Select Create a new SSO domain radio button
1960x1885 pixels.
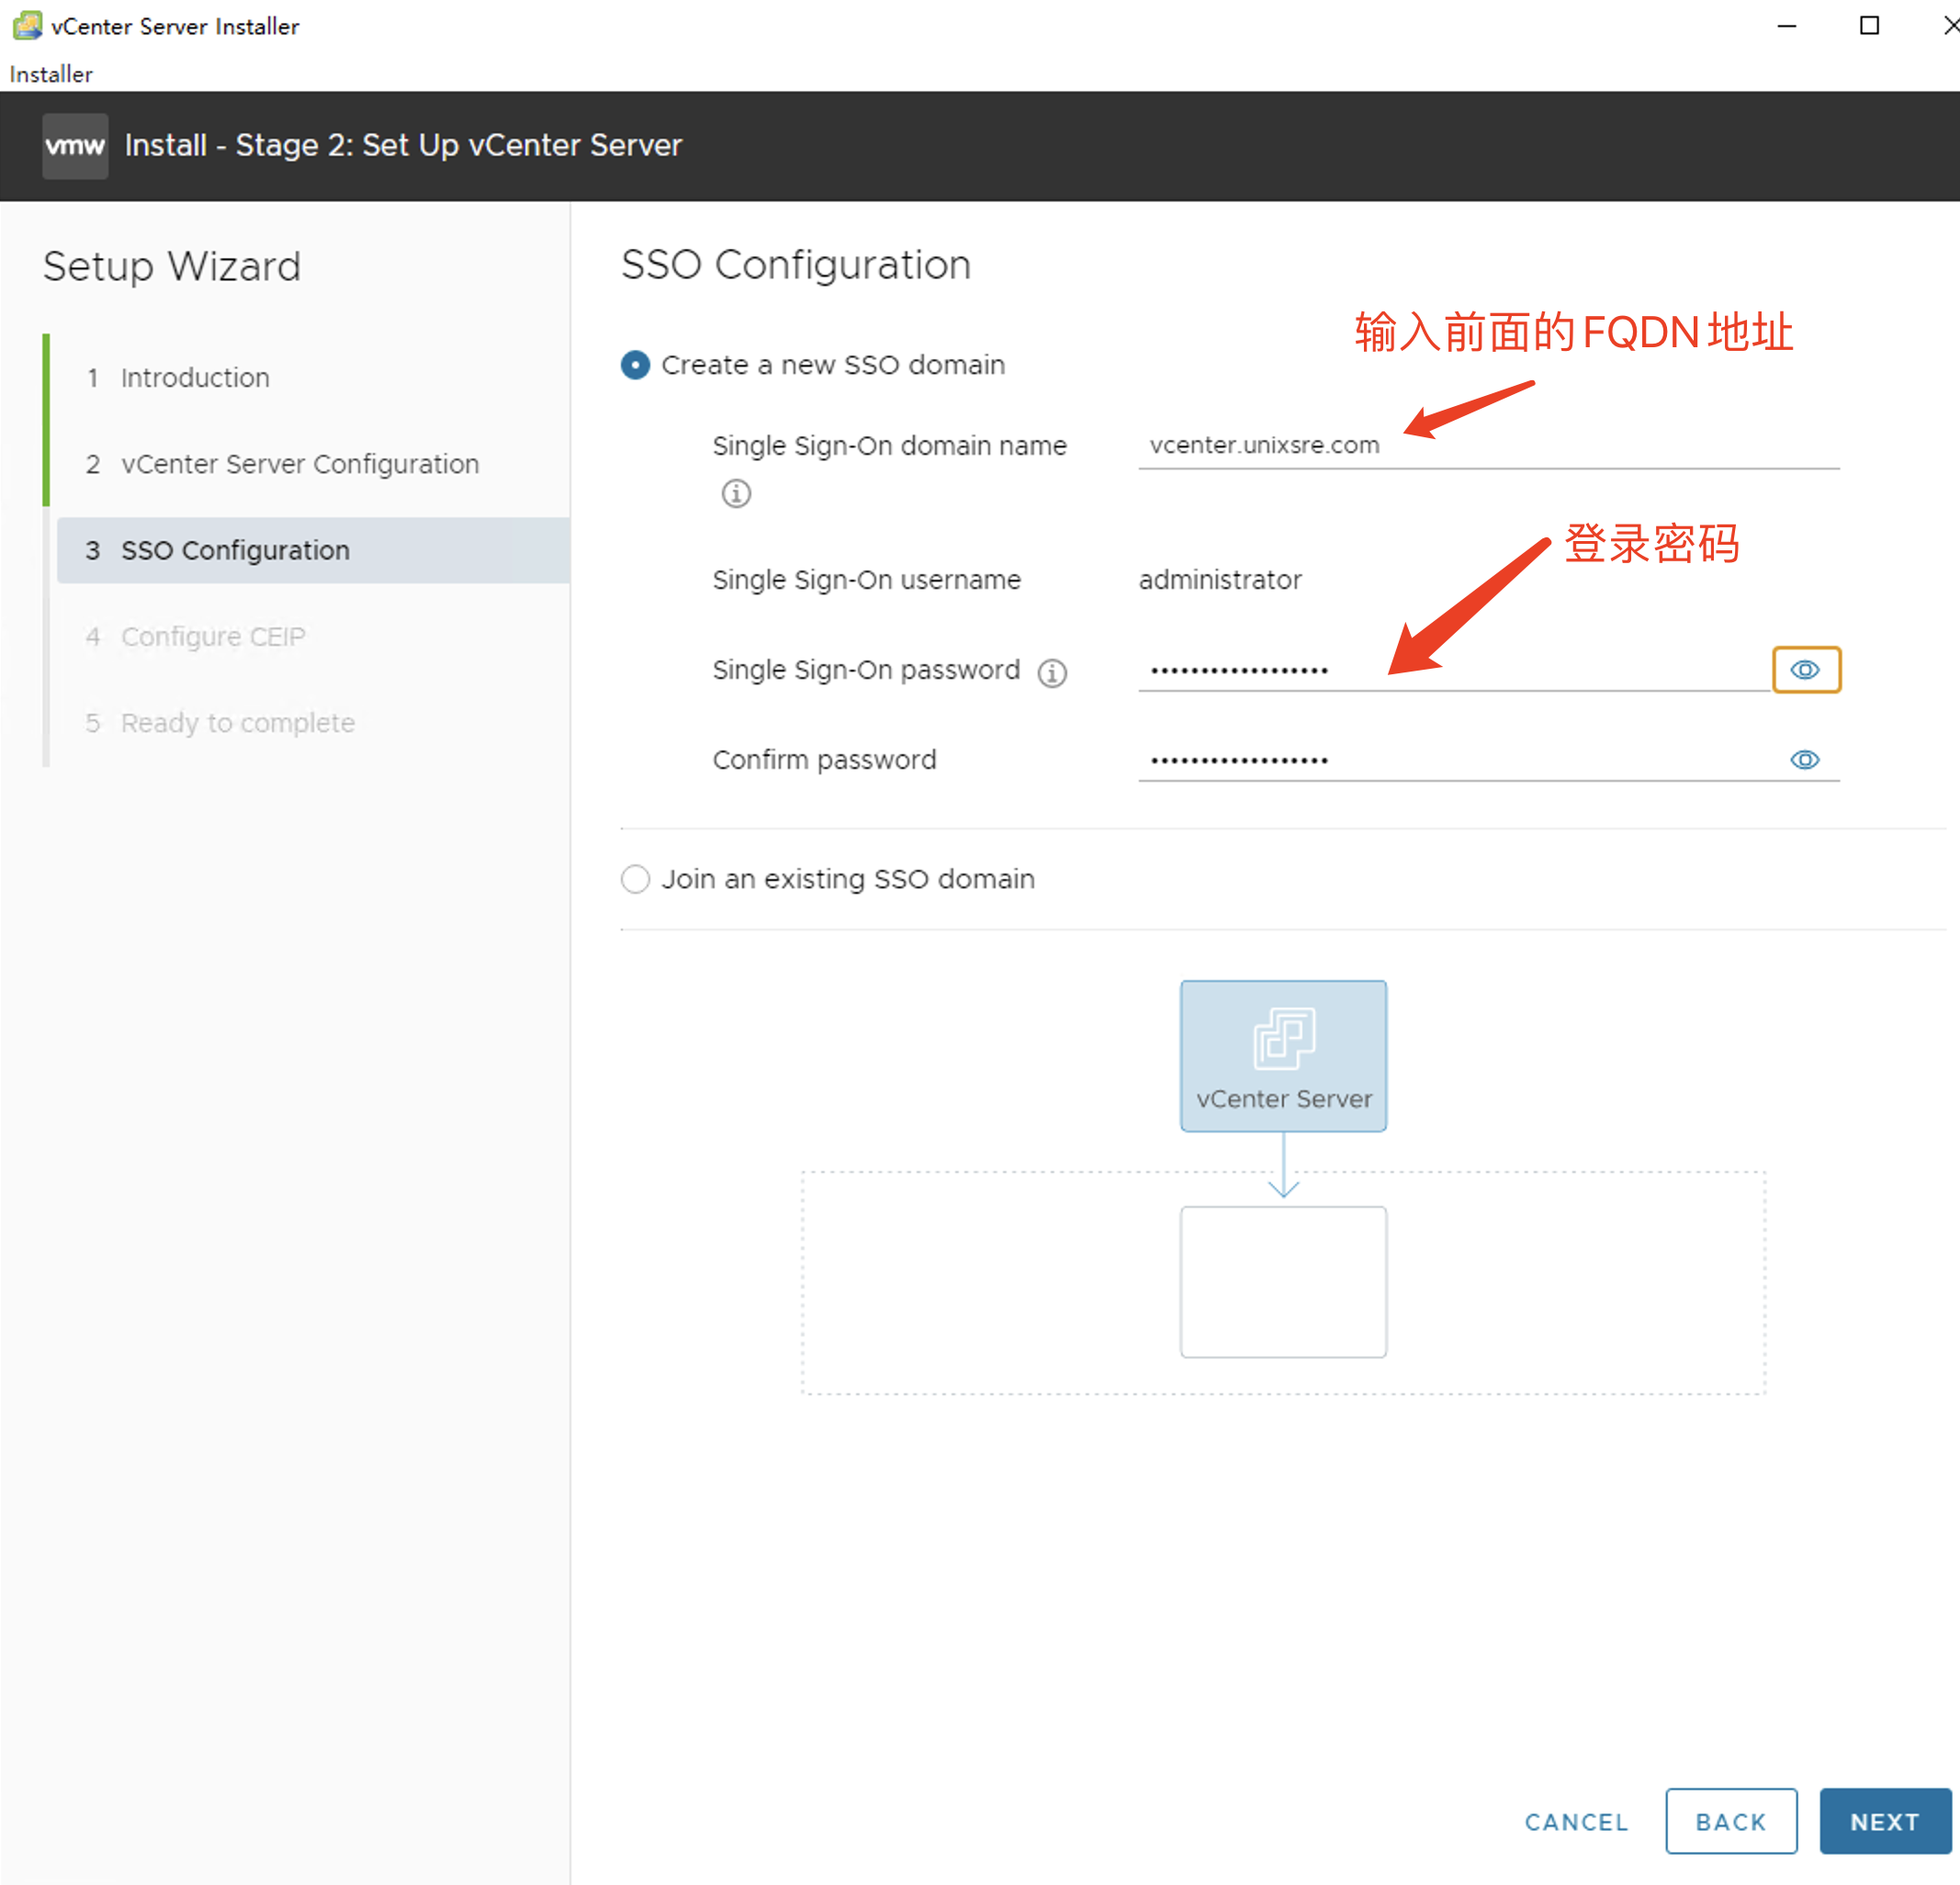click(636, 364)
